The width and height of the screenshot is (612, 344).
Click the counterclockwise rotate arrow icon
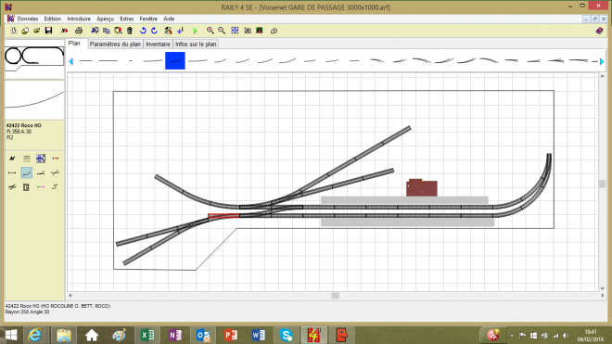[143, 31]
